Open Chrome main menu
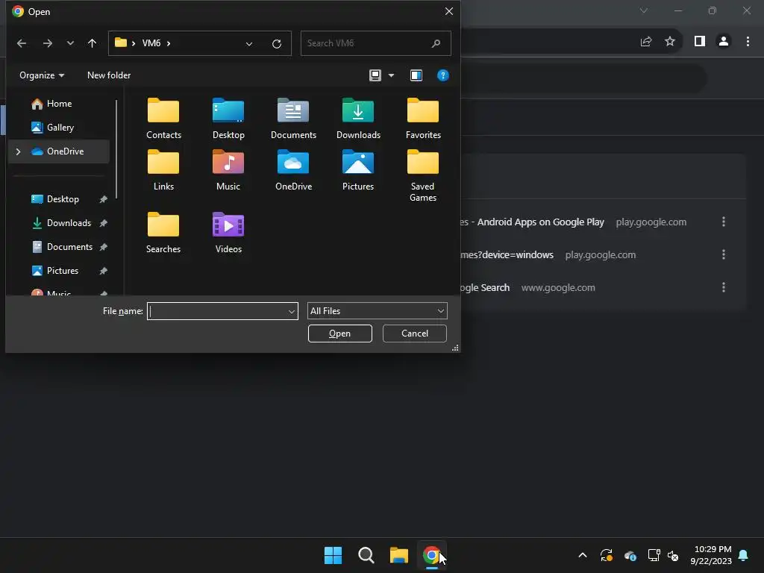 [x=748, y=42]
